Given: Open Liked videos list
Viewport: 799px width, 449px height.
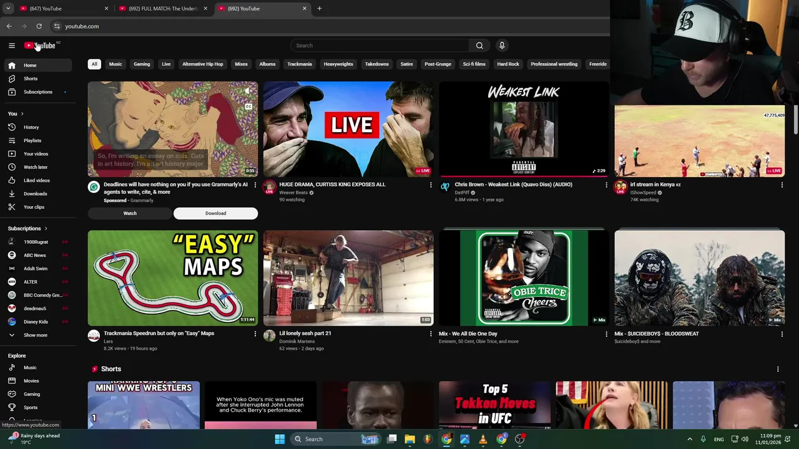Looking at the screenshot, I should click(38, 180).
